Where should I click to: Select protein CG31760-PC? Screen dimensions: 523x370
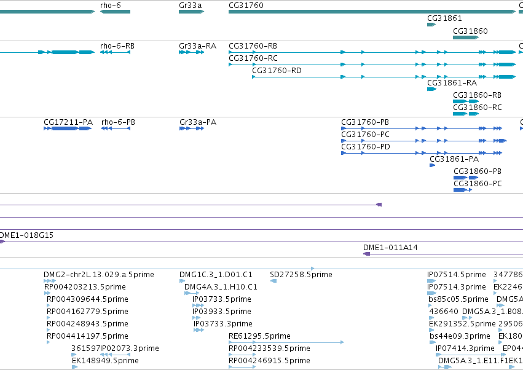click(x=424, y=141)
